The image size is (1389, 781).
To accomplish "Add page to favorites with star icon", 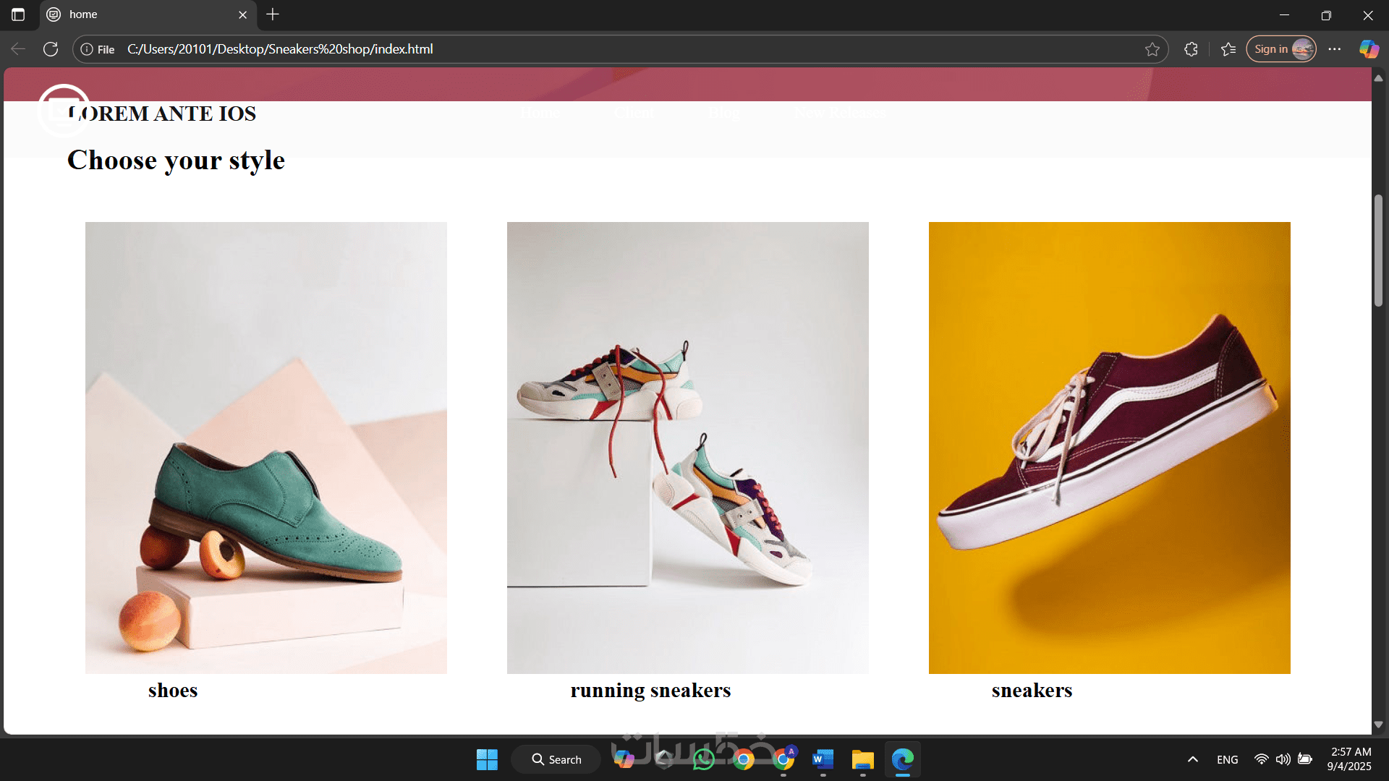I will pyautogui.click(x=1152, y=49).
